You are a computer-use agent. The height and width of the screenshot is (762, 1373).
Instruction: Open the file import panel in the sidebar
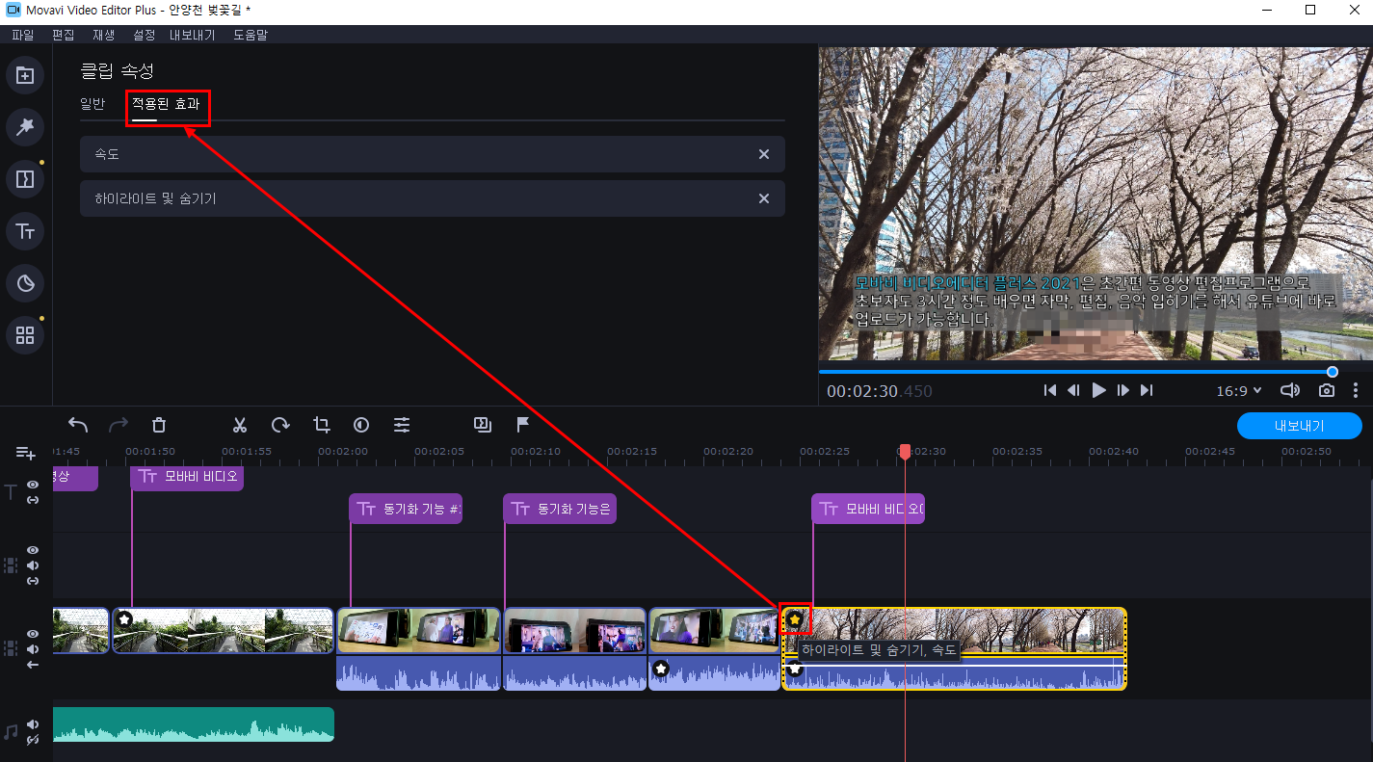(26, 75)
